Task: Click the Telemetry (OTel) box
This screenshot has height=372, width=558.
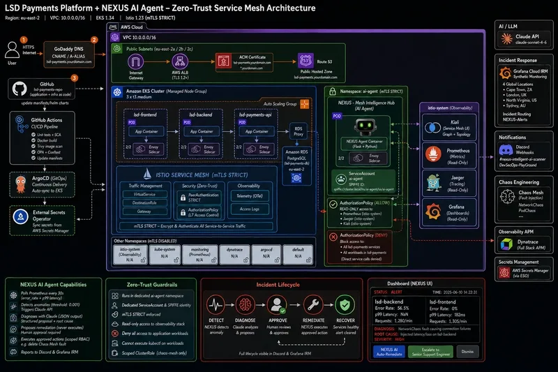Action: pos(250,196)
